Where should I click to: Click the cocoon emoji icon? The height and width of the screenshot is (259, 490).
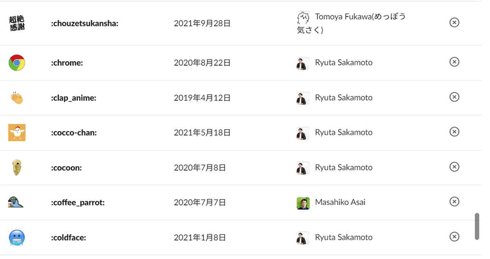tap(17, 168)
